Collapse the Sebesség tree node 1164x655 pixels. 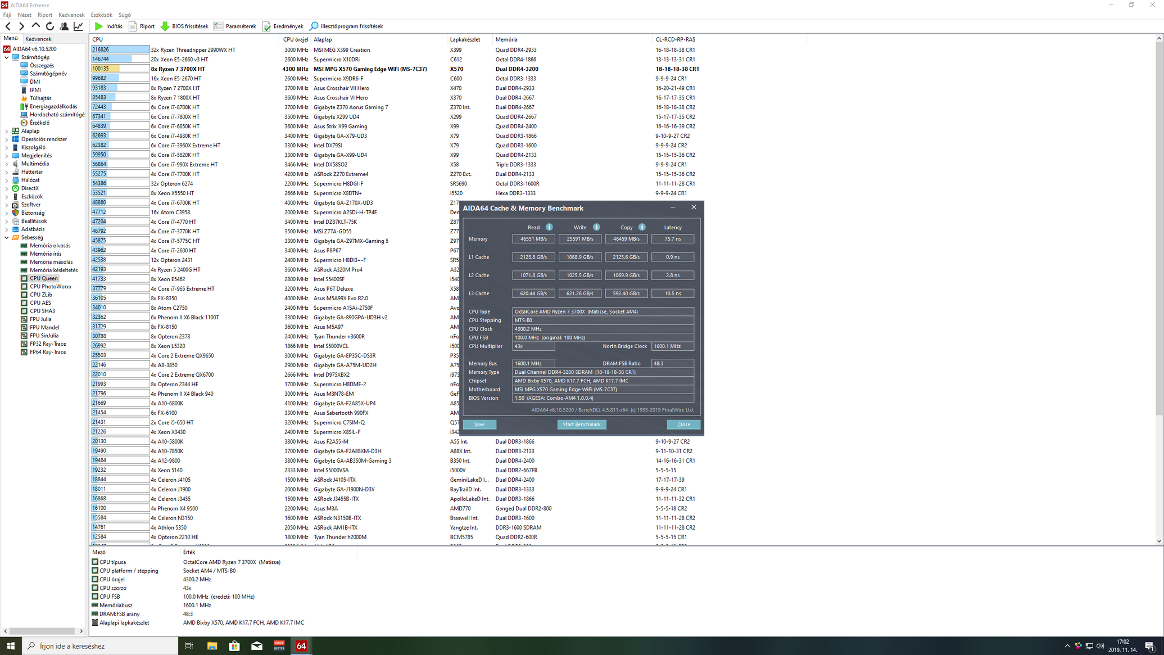(7, 237)
